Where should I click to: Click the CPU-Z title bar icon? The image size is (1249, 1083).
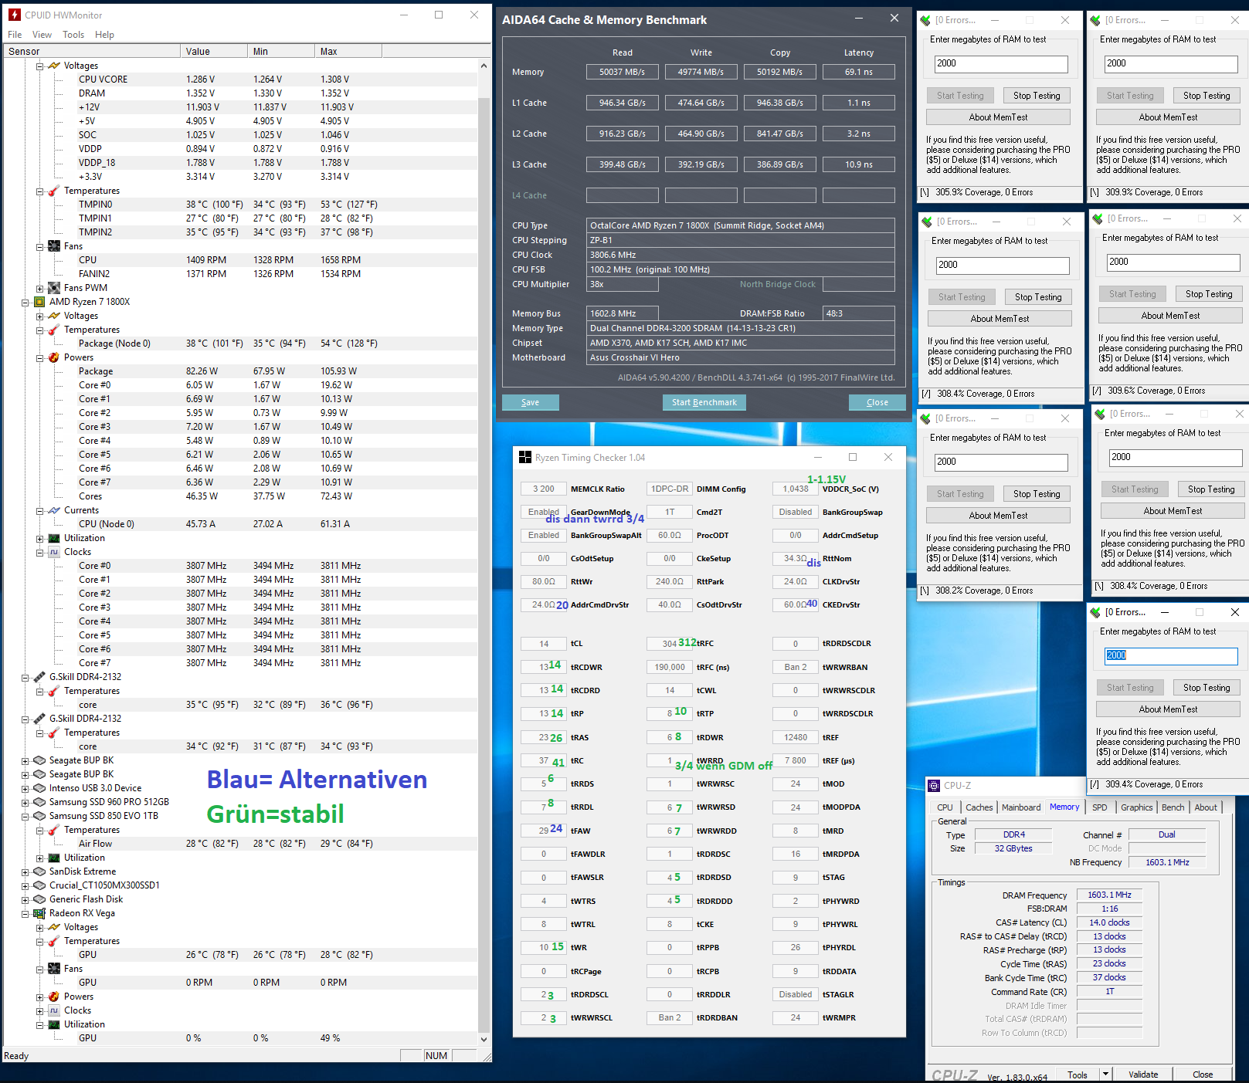coord(934,785)
